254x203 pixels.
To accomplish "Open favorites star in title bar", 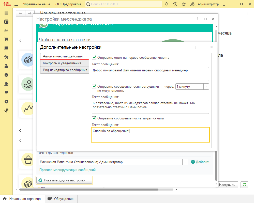I will [x=184, y=4].
